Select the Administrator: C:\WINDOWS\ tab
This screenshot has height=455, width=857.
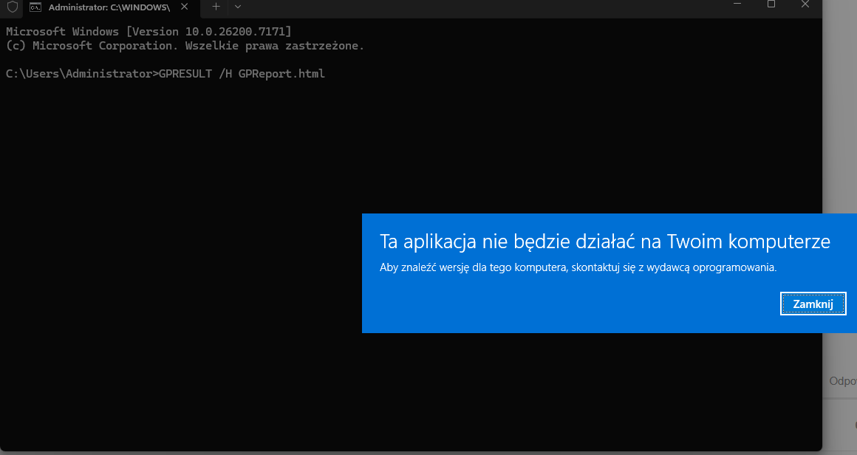(109, 7)
